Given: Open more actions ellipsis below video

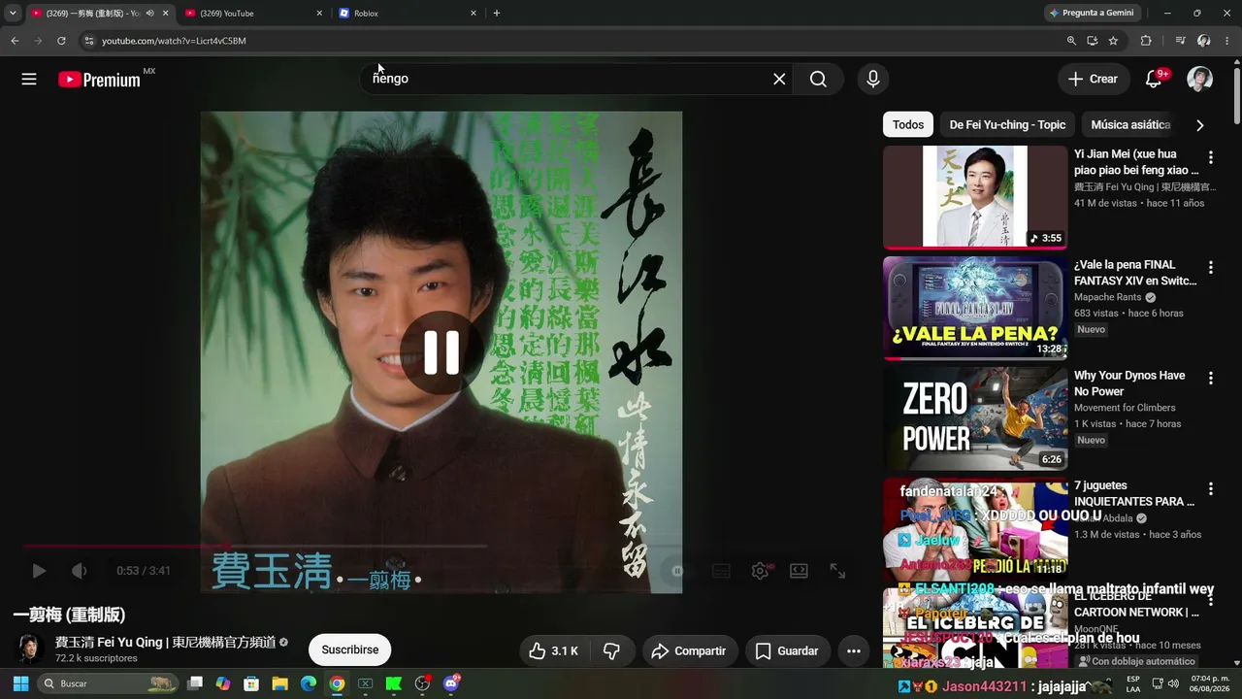Looking at the screenshot, I should click(854, 651).
